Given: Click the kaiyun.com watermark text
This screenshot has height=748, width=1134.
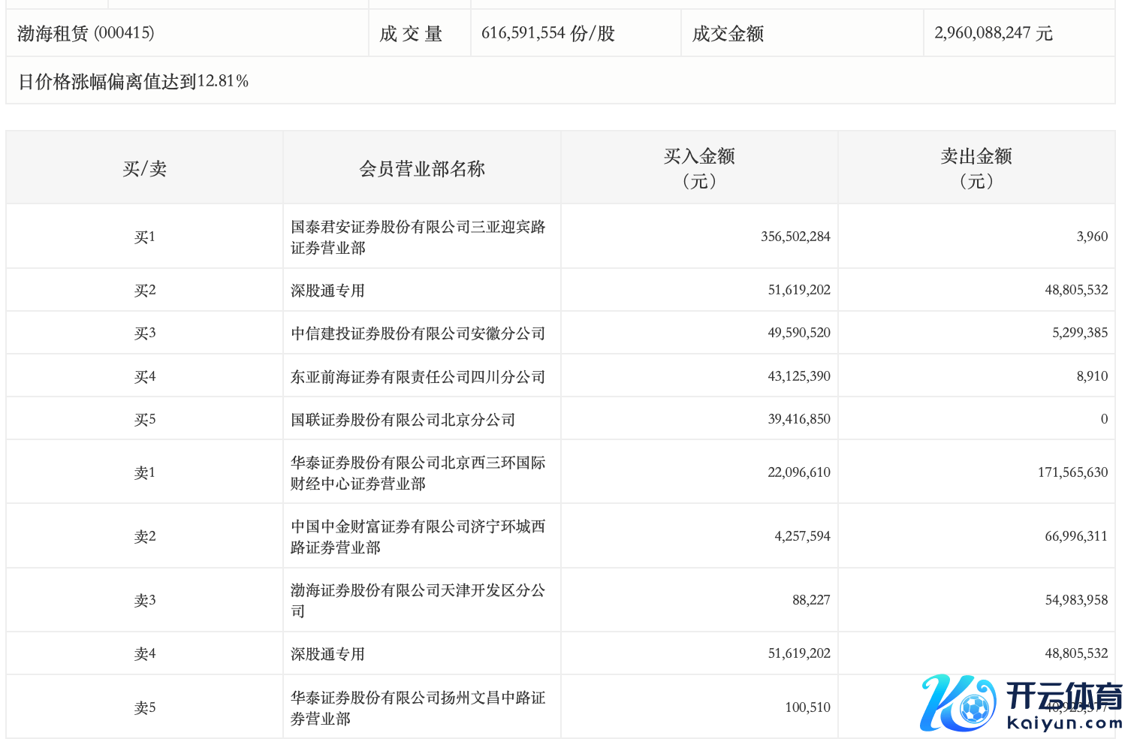Looking at the screenshot, I should (1063, 723).
